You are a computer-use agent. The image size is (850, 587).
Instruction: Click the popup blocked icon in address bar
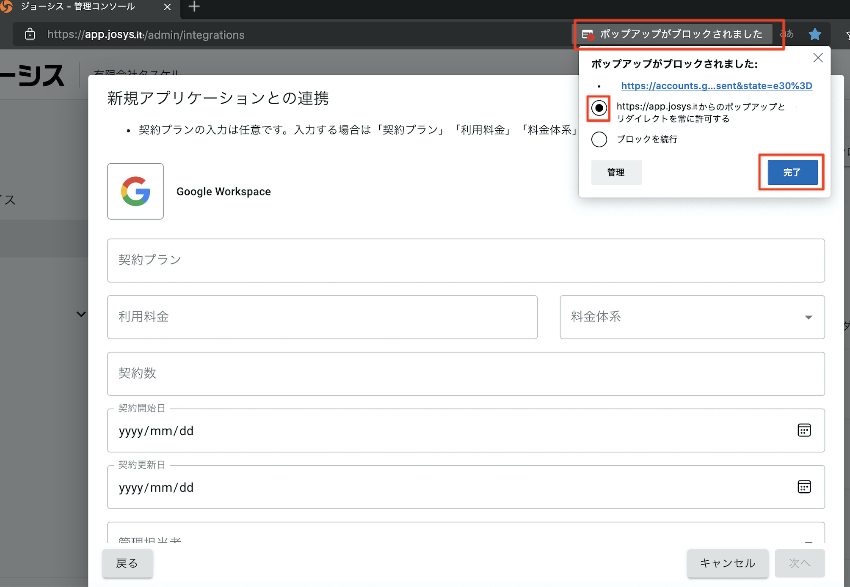(588, 35)
